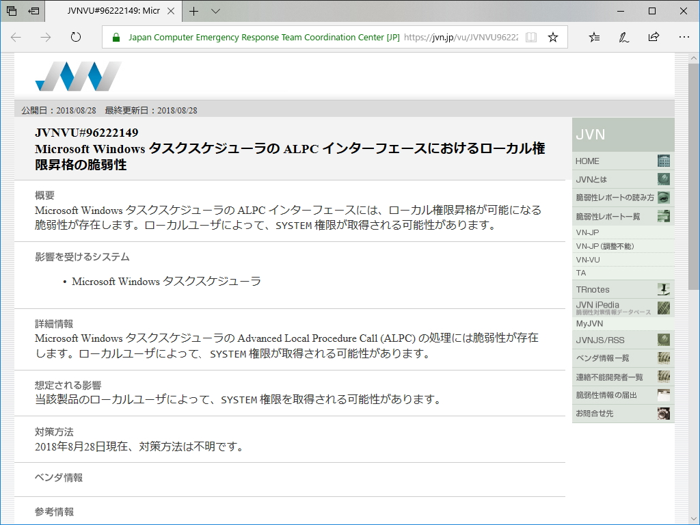Reload the current page

pos(75,38)
